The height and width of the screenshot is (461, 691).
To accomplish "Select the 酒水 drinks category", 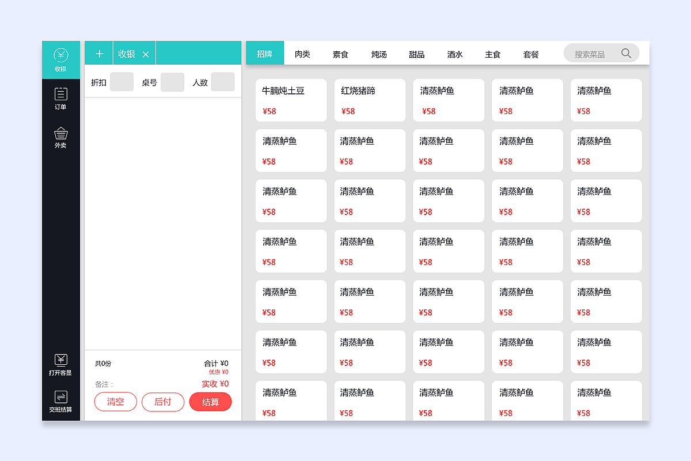I will (454, 54).
